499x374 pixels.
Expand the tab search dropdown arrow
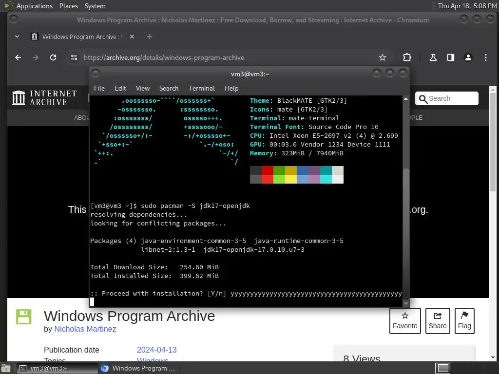[x=17, y=37]
